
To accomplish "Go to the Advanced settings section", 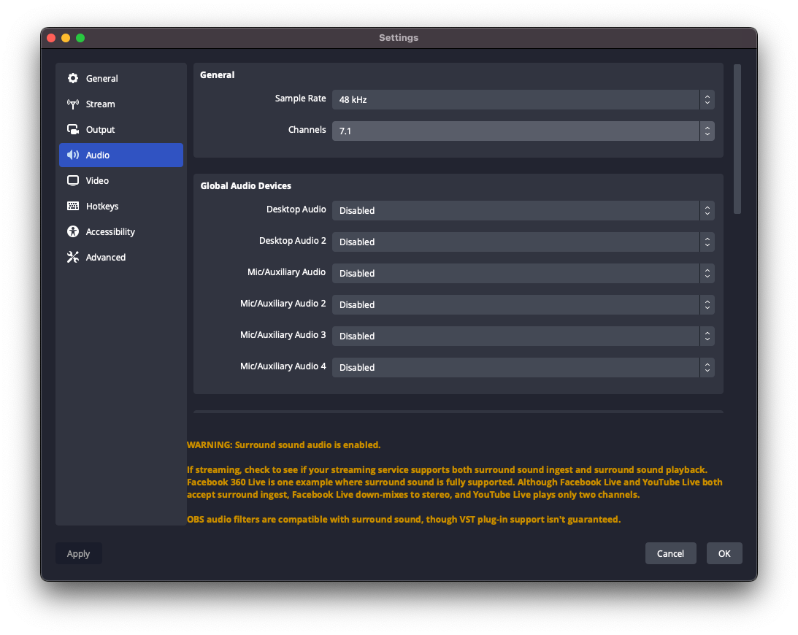I will tap(106, 258).
